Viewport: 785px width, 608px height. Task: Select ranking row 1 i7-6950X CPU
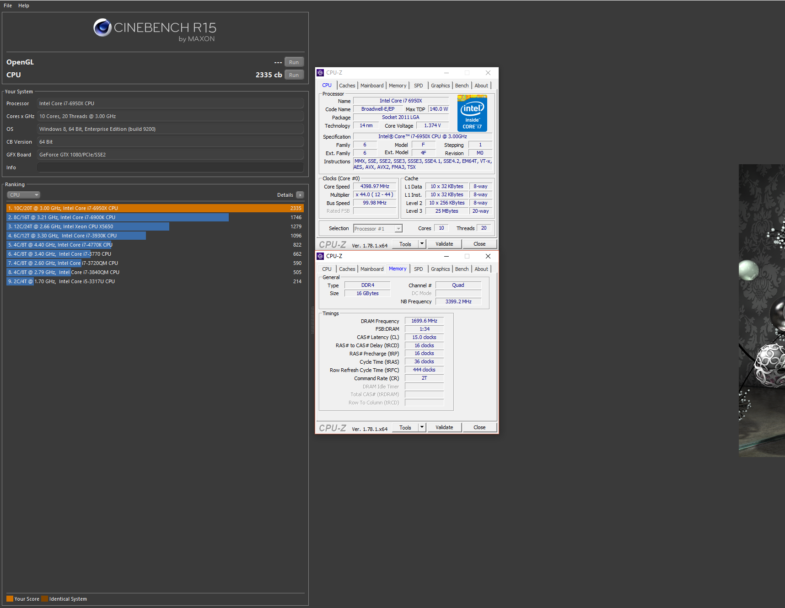[155, 208]
